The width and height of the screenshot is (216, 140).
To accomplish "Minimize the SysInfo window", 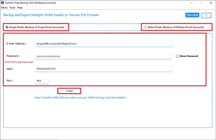I will [192, 3].
